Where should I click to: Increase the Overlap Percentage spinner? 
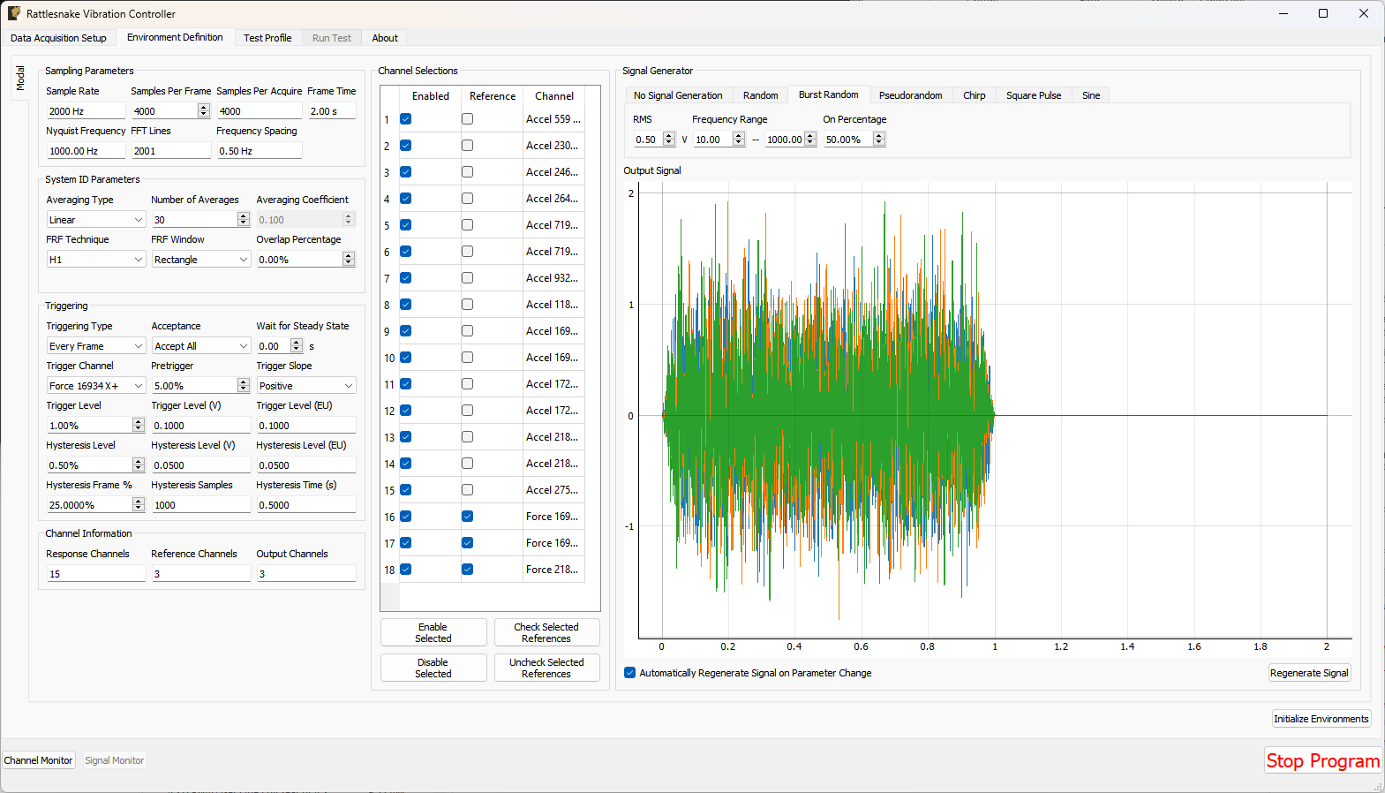point(349,256)
